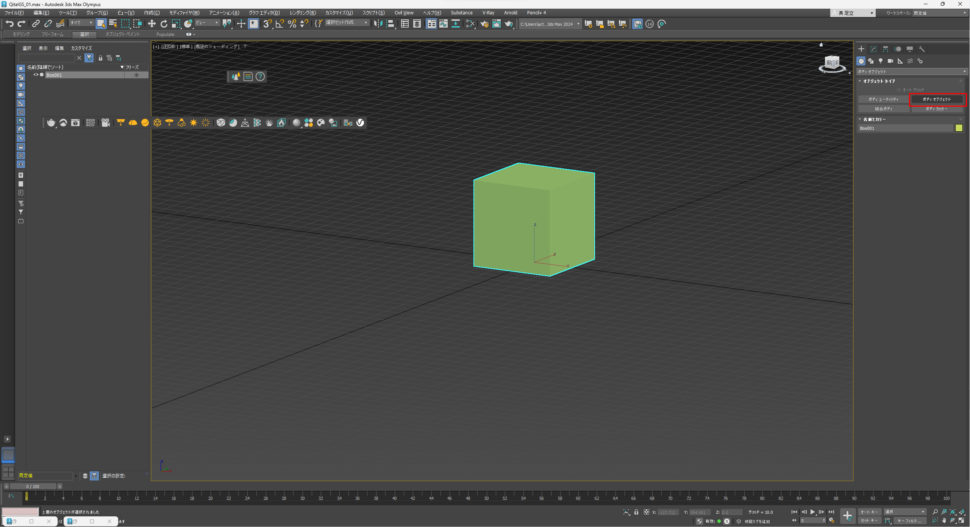970x527 pixels.
Task: Open the 選択セット作成 dropdown
Action: [x=347, y=23]
